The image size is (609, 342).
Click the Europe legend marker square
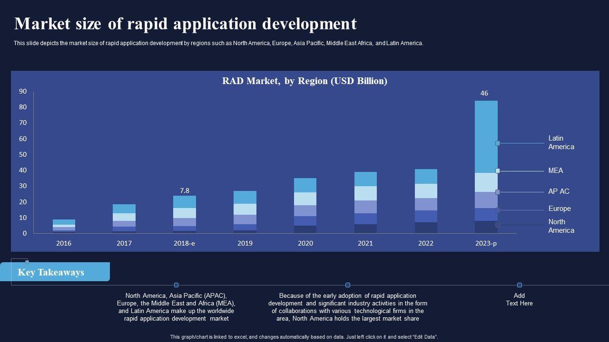(x=497, y=210)
